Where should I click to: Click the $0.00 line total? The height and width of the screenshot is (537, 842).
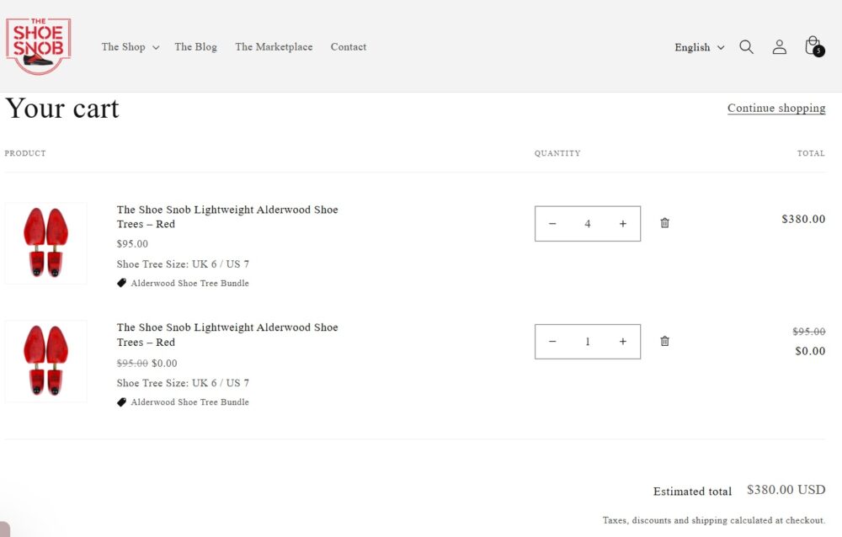click(x=810, y=351)
